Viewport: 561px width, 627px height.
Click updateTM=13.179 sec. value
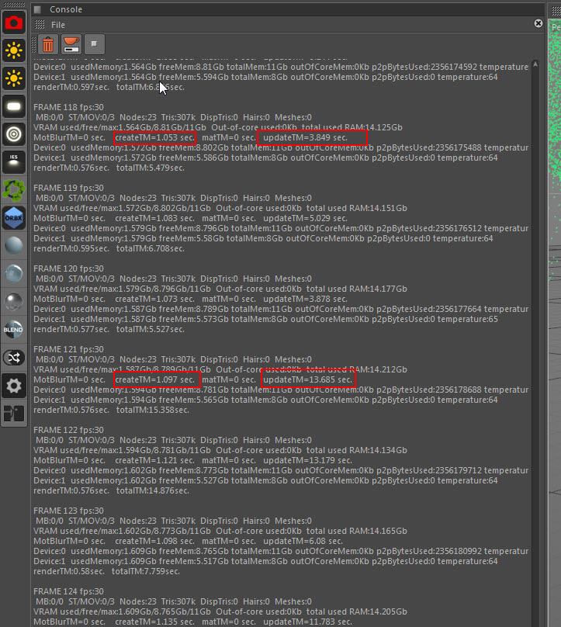pos(307,461)
